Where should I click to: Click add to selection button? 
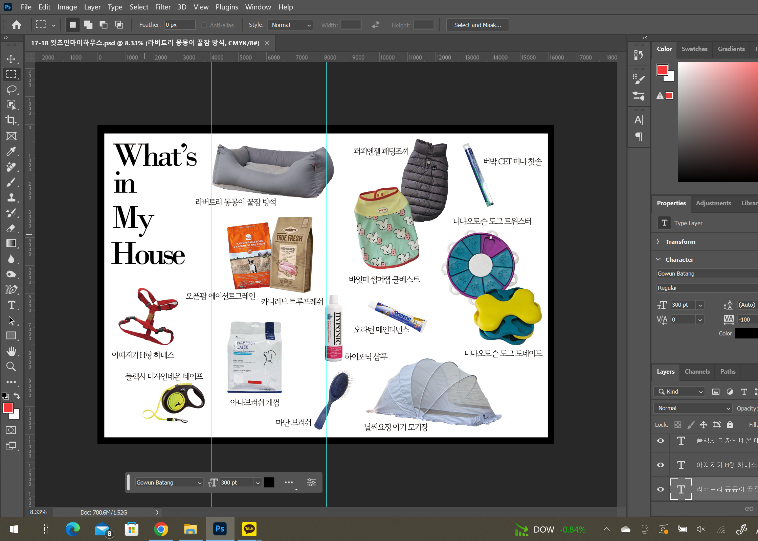[x=88, y=25]
